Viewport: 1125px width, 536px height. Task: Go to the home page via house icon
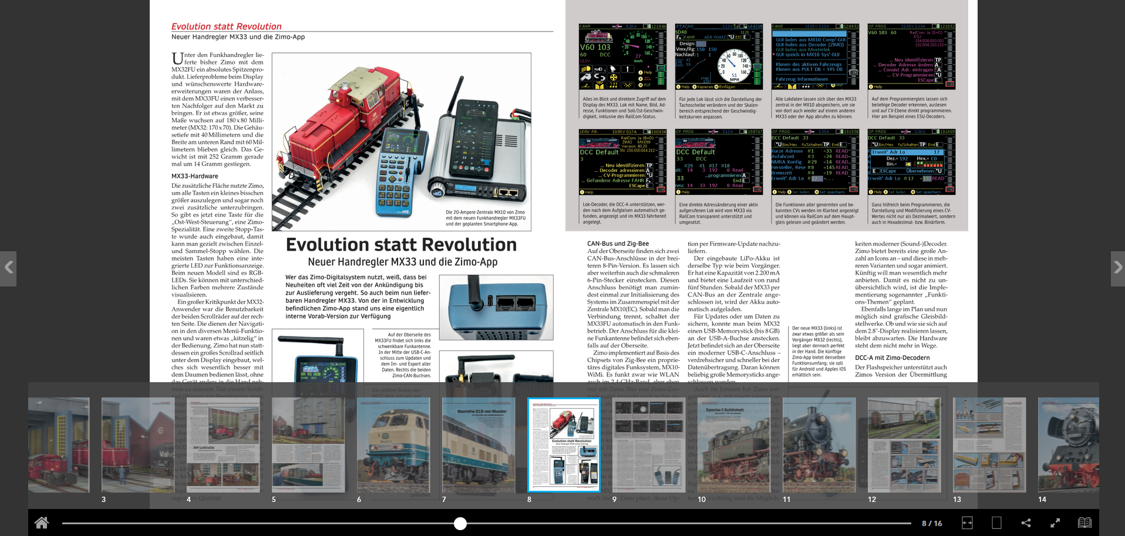pyautogui.click(x=42, y=522)
